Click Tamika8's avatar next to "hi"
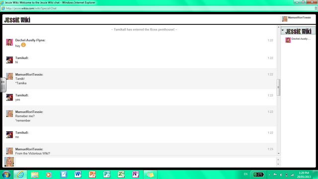This screenshot has width=318, height=179. click(x=9, y=60)
